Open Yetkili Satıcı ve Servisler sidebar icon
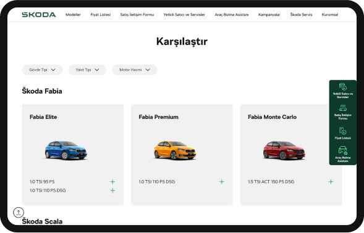 (x=343, y=91)
